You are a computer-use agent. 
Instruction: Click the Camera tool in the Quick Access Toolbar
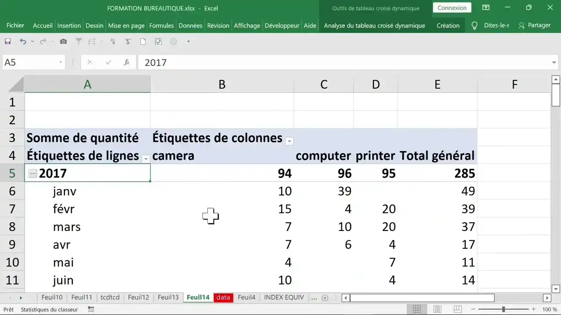tap(63, 41)
